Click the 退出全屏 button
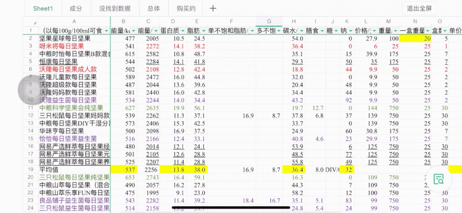Screen dimensions: 462x213 (x=419, y=8)
